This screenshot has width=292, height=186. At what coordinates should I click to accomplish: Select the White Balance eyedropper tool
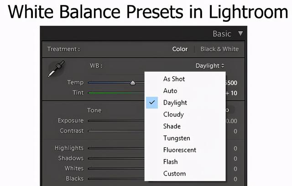(x=56, y=69)
